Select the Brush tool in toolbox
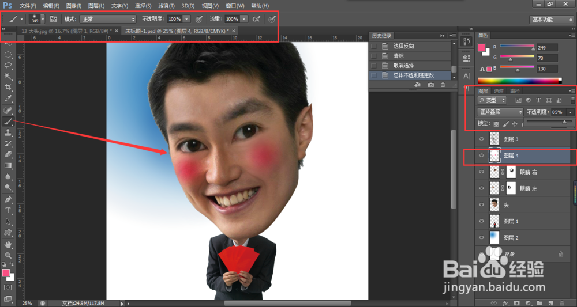This screenshot has height=307, width=577. (8, 121)
